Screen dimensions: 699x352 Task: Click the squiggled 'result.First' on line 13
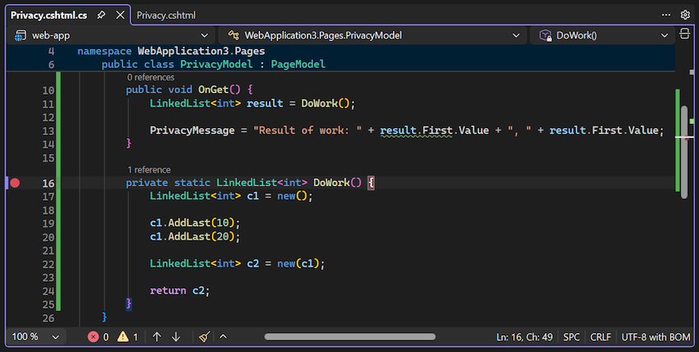(417, 130)
